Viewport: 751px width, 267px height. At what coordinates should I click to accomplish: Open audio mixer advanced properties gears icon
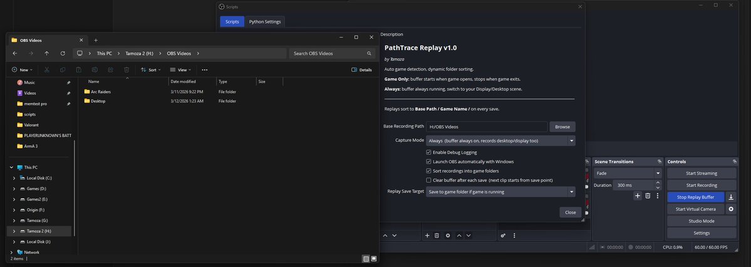click(x=504, y=235)
